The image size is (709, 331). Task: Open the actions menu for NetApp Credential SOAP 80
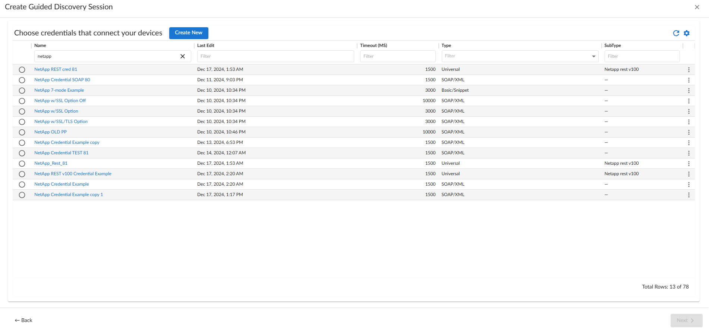coord(688,80)
